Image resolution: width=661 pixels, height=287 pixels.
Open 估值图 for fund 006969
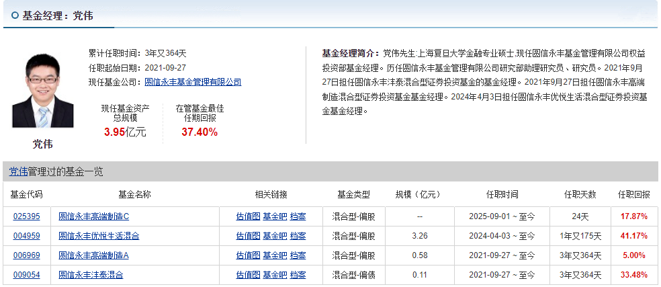pos(248,255)
